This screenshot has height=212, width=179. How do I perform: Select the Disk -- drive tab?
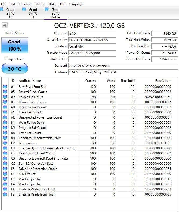pos(55,13)
